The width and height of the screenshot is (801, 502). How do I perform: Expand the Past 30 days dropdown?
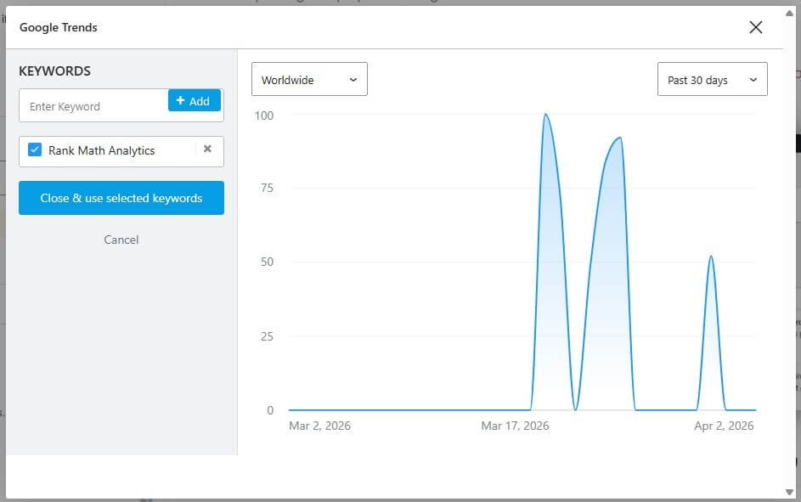[712, 80]
